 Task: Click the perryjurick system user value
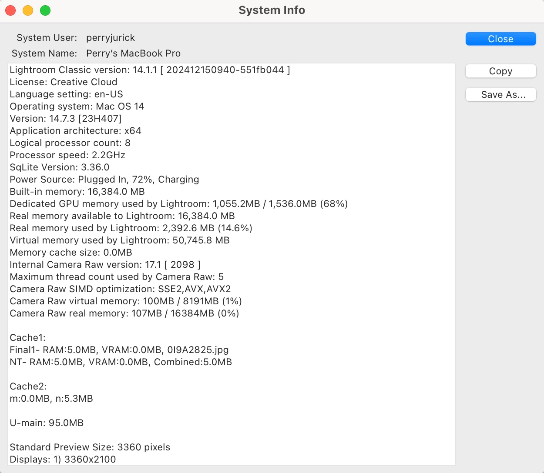[x=111, y=38]
